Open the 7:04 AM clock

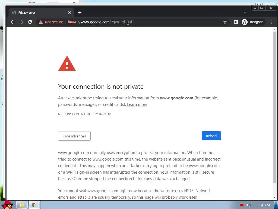(263, 205)
